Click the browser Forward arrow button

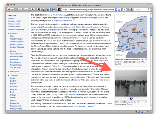(x=13, y=9)
